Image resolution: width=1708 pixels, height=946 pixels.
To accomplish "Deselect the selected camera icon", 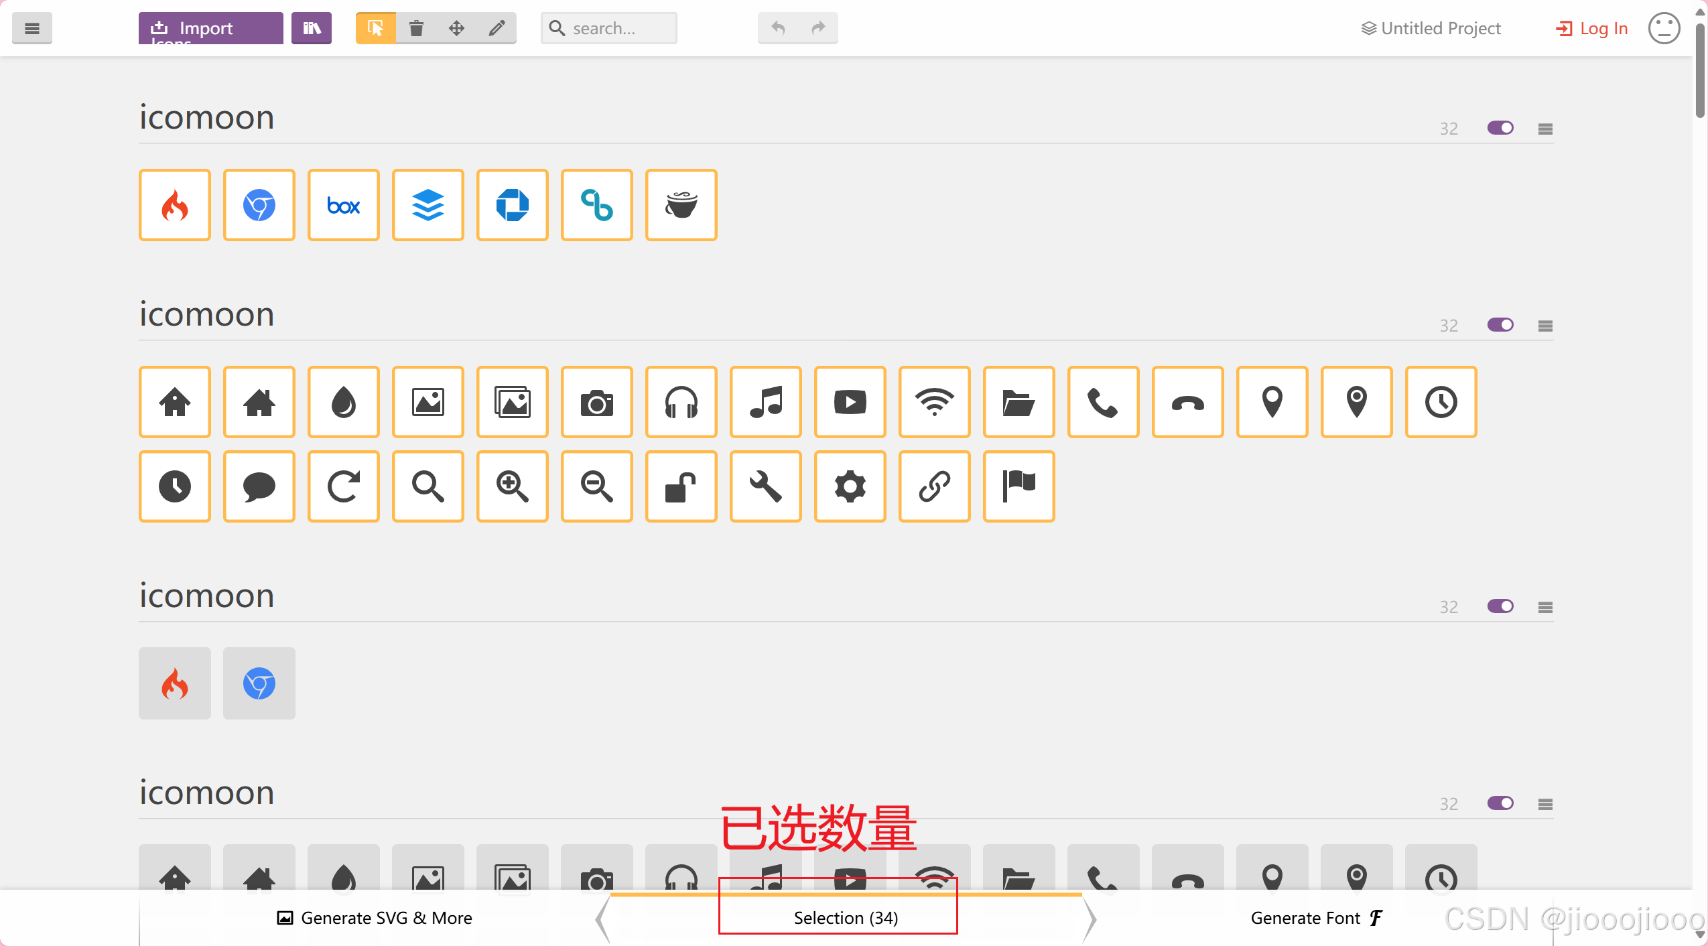I will click(x=597, y=402).
